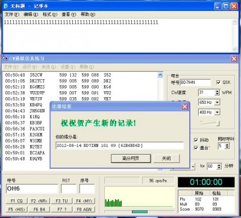Click the F6 B4 button

(39, 210)
